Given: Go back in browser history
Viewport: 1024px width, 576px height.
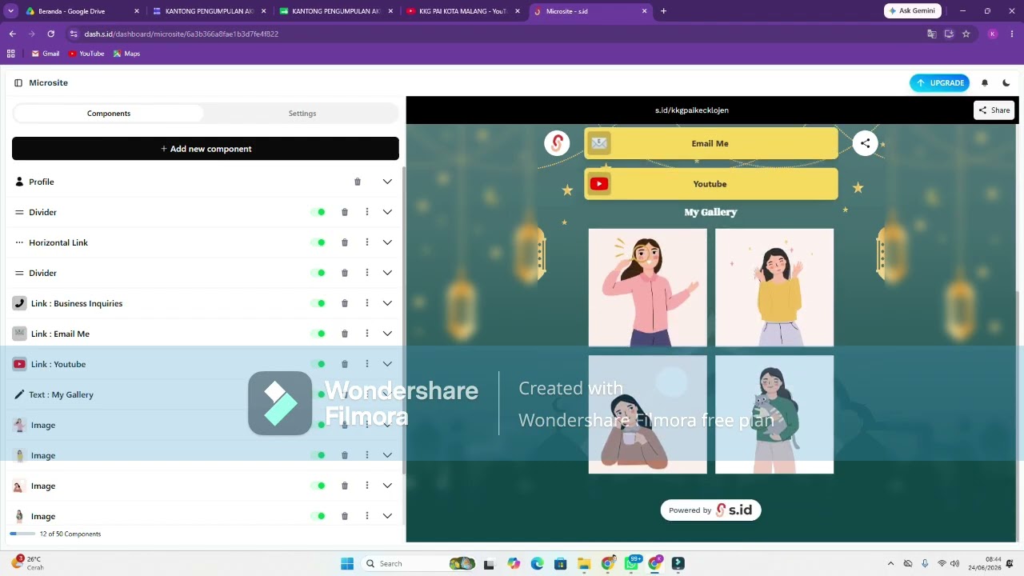Looking at the screenshot, I should (12, 34).
